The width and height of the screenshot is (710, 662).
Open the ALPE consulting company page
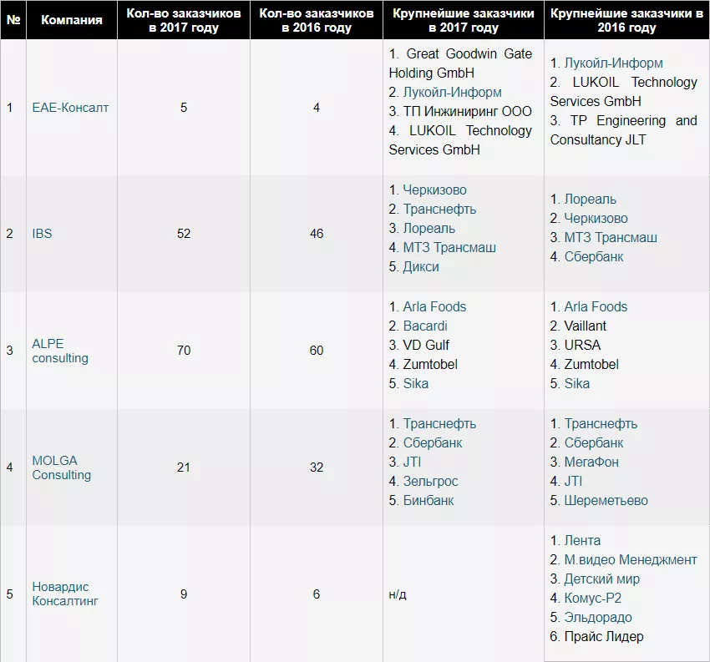tap(60, 351)
